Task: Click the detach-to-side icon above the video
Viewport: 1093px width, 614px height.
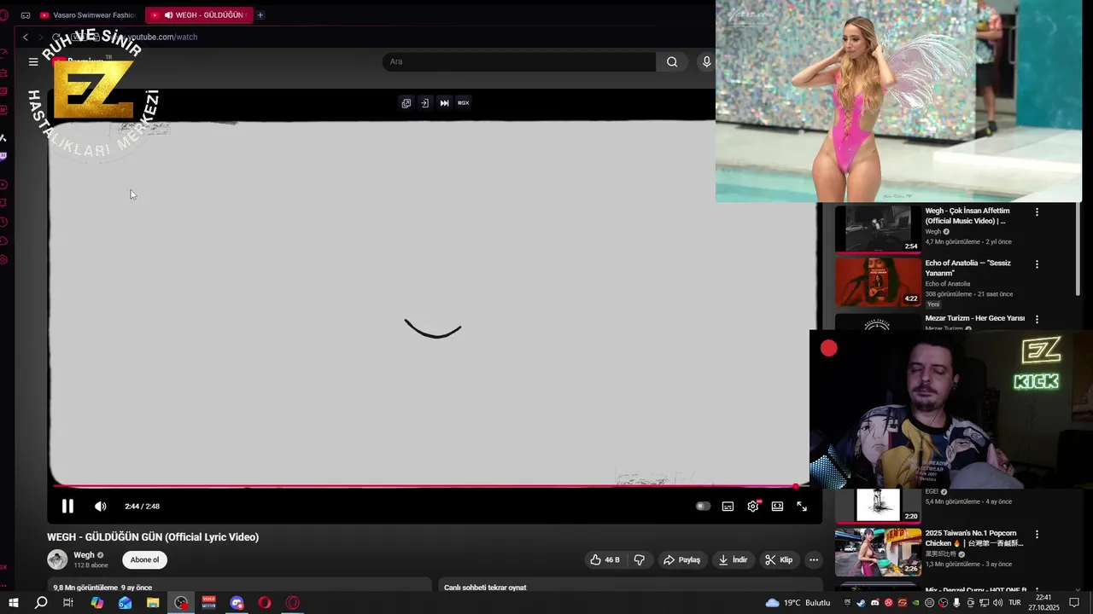Action: (x=424, y=103)
